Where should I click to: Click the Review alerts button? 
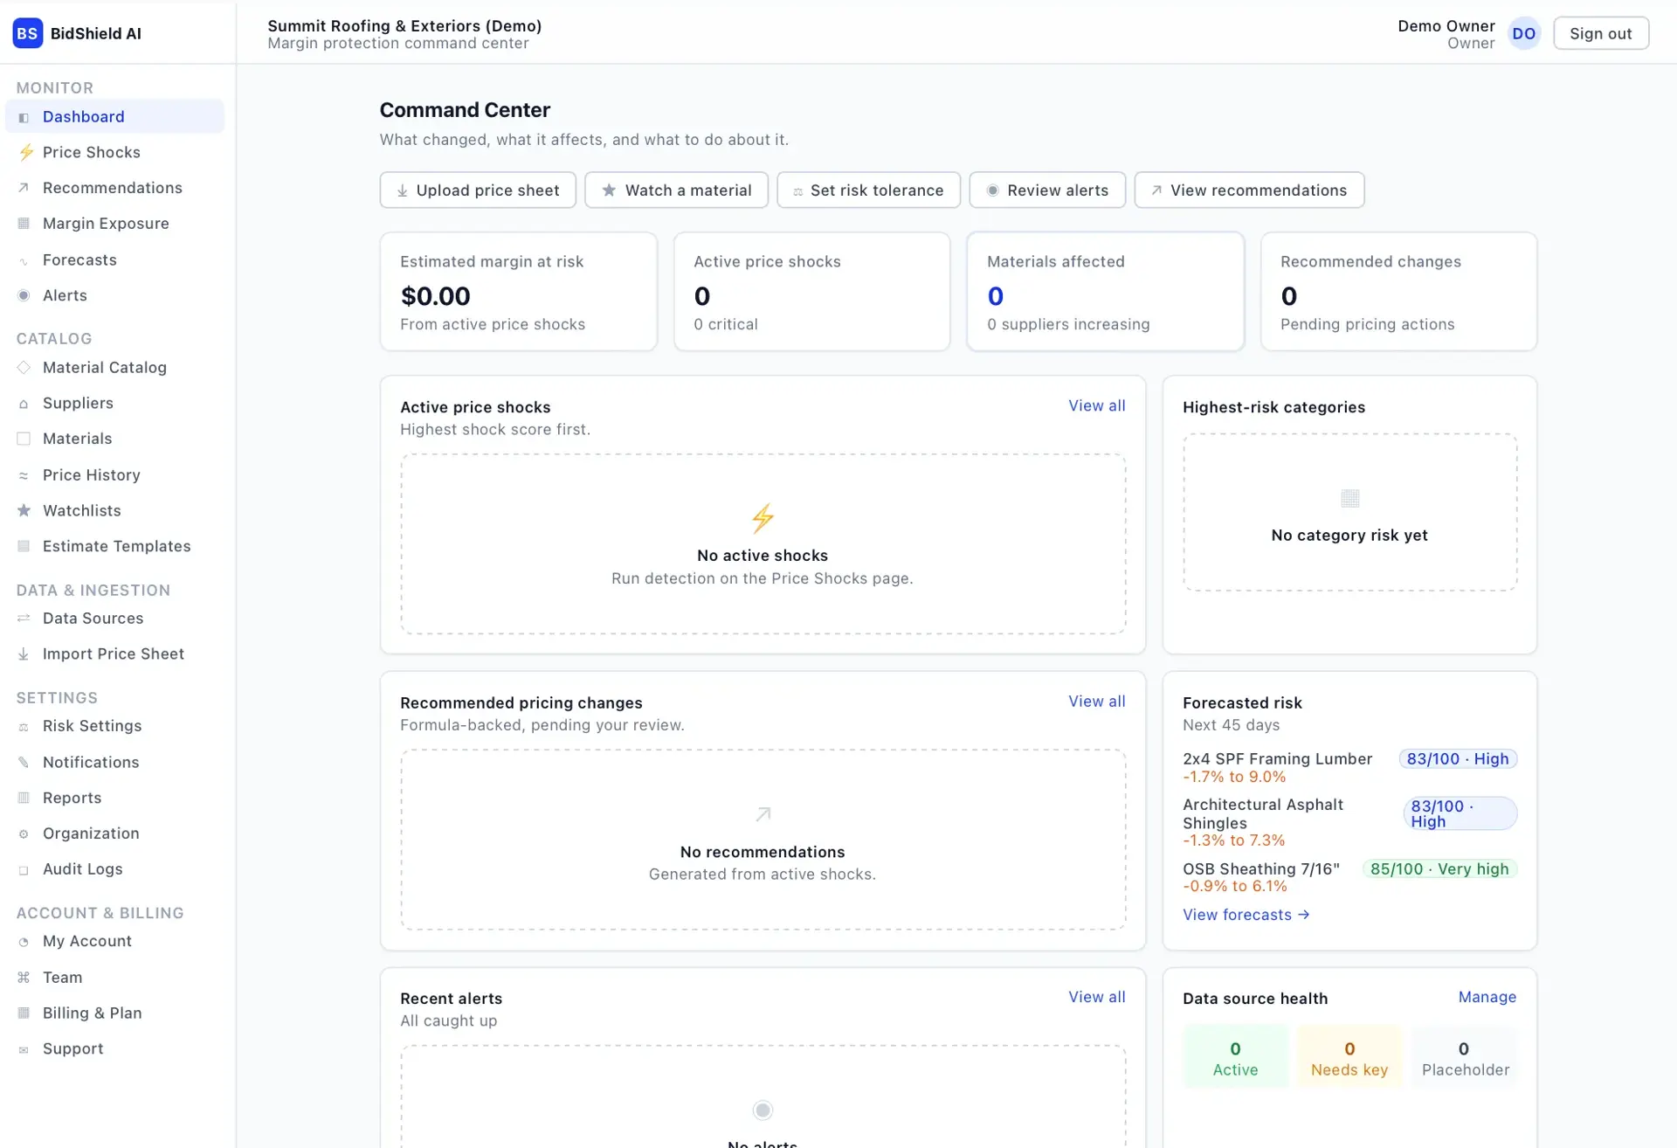pyautogui.click(x=1047, y=190)
